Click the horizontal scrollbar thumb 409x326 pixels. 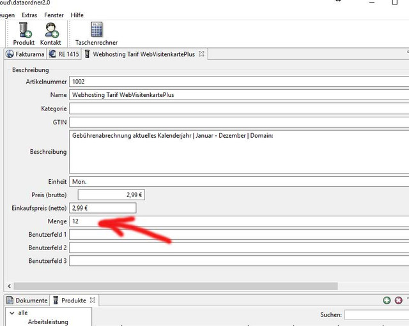[176, 286]
